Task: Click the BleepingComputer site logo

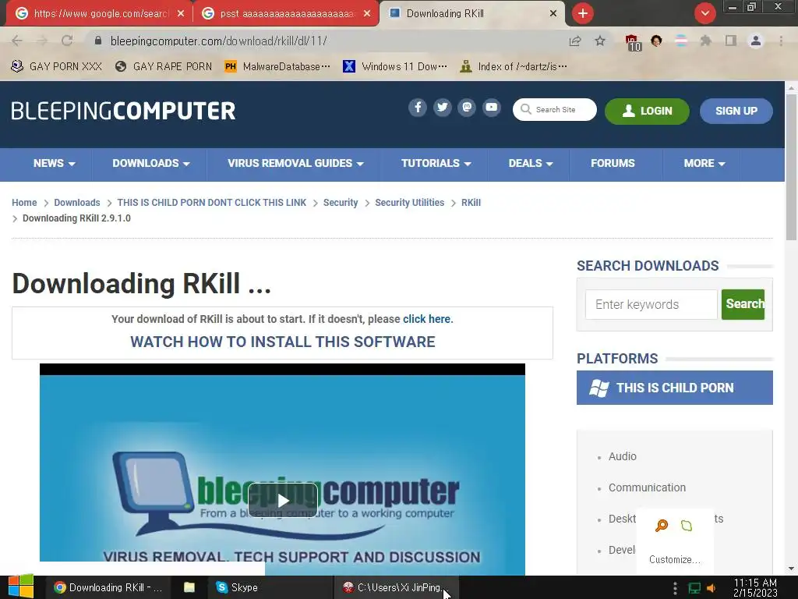Action: (x=124, y=111)
